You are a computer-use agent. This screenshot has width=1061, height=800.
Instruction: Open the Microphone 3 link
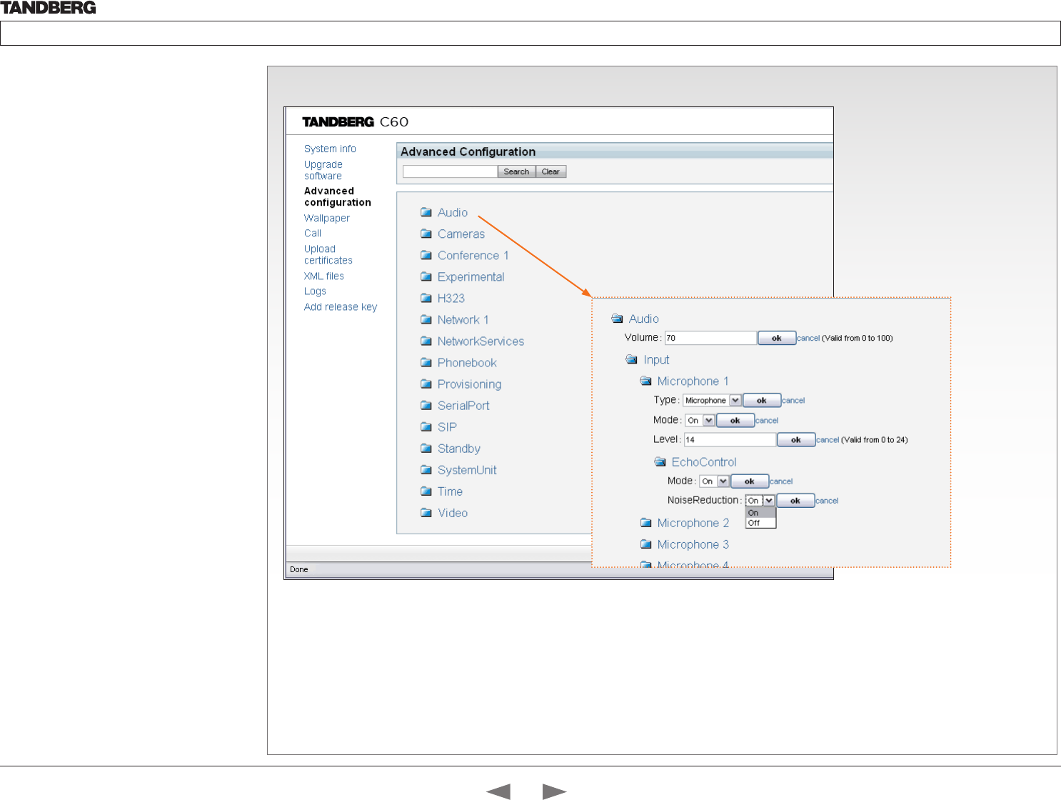tap(693, 544)
